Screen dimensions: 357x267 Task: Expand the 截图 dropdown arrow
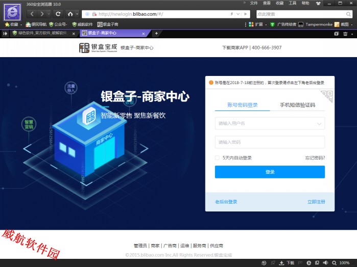352,24
